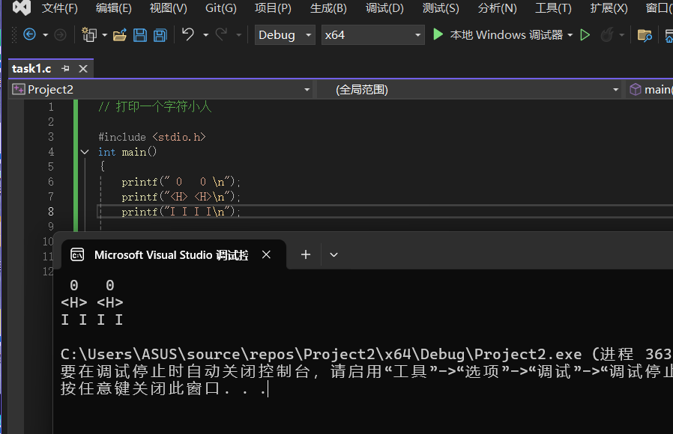Add a new console tab with the plus button
The width and height of the screenshot is (673, 434).
click(x=306, y=255)
